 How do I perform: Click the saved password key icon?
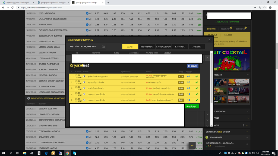point(255,8)
